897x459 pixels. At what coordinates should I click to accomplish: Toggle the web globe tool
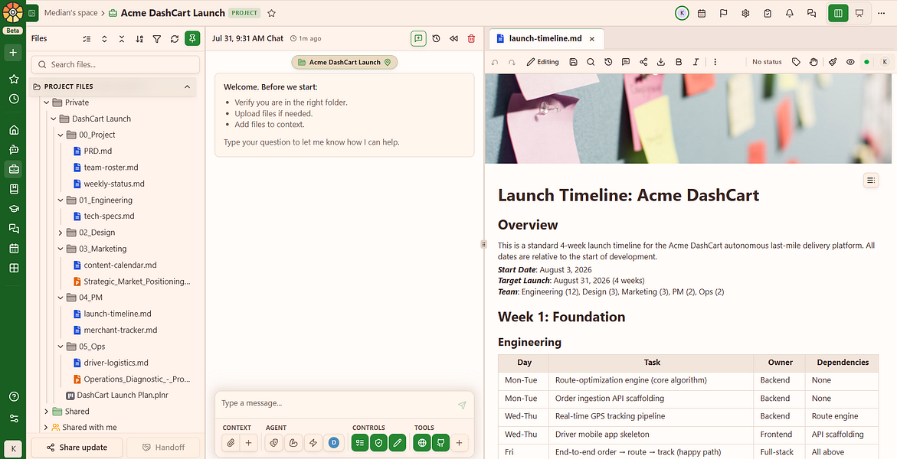pyautogui.click(x=422, y=442)
